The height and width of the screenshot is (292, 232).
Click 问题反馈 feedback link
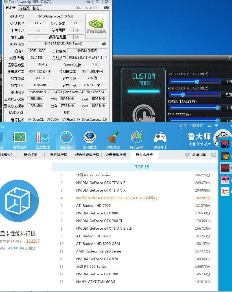[196, 126]
